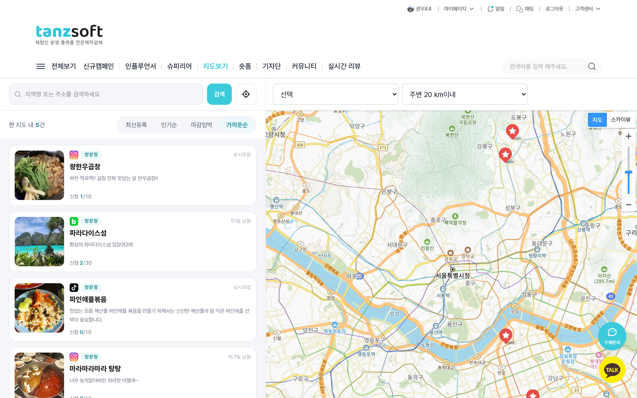Viewport: 637px width, 398px height.
Task: Click 아차산 mountain marker on map
Action: point(604,269)
